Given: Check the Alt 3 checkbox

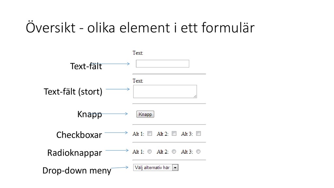Looking at the screenshot, I should pyautogui.click(x=198, y=133).
